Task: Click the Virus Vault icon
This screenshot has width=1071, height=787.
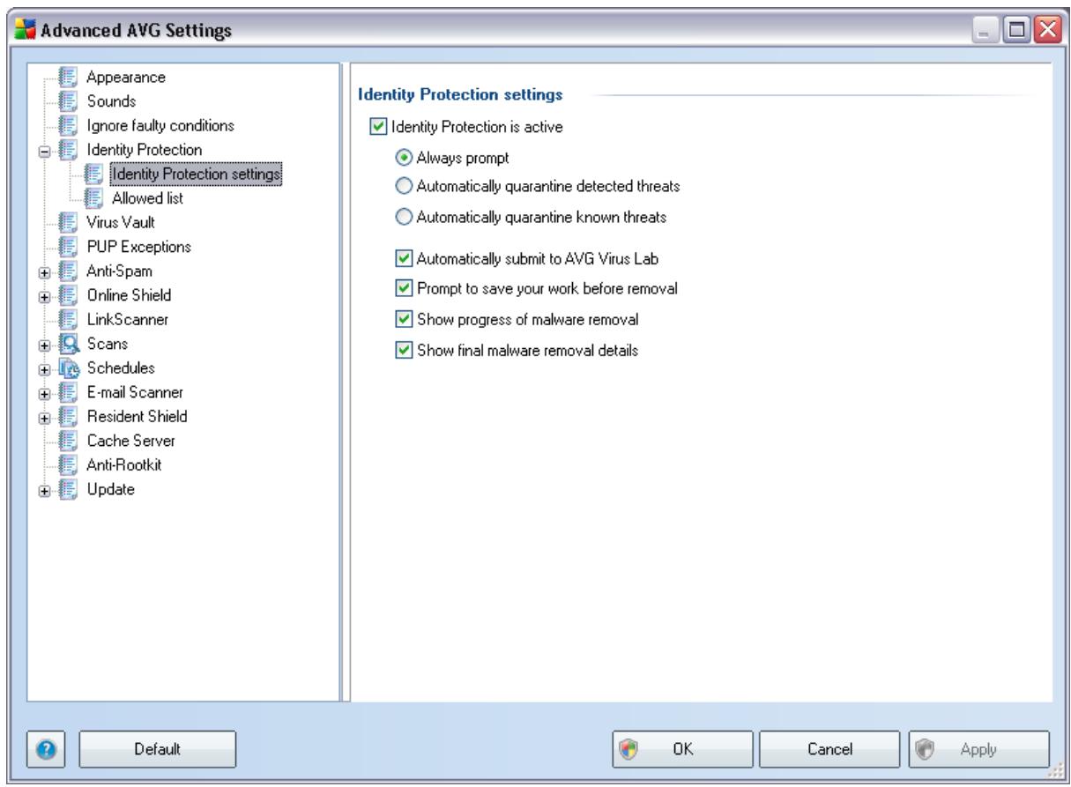Action: pyautogui.click(x=66, y=222)
